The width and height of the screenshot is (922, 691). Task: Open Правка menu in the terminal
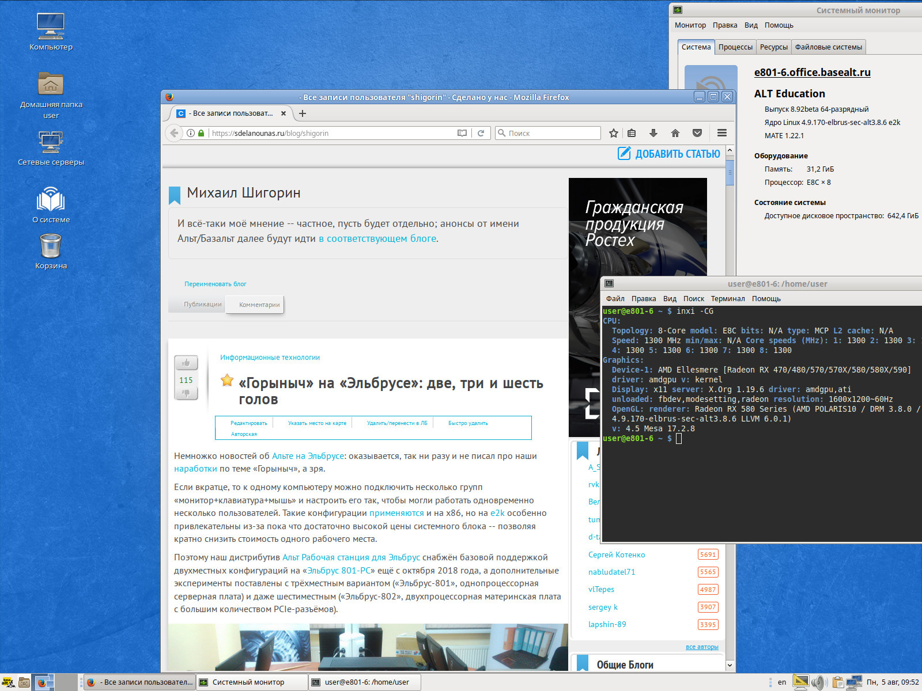pos(644,299)
